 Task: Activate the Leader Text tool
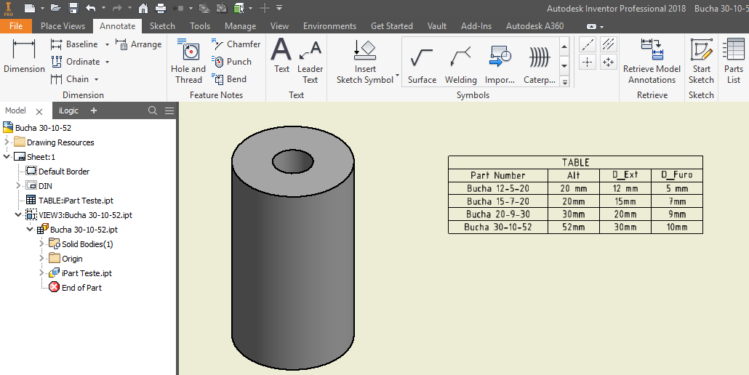click(310, 61)
